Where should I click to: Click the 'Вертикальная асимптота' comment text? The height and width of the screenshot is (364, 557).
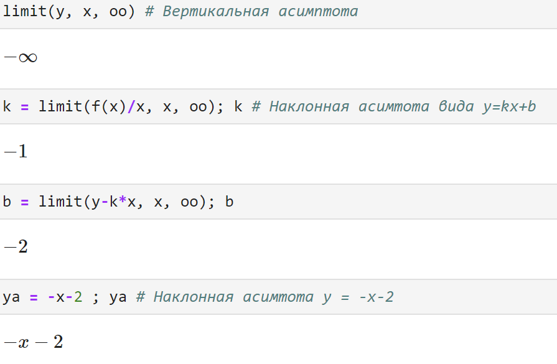click(260, 11)
